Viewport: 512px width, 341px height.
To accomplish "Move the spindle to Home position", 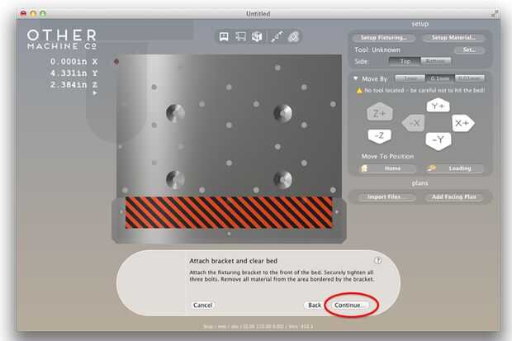I will pyautogui.click(x=387, y=168).
